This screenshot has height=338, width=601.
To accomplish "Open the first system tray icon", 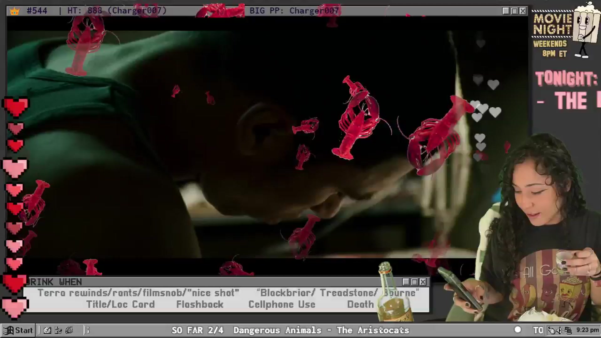I will [552, 330].
